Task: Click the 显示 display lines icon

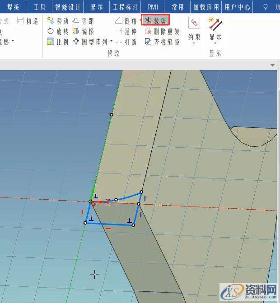Action: click(x=215, y=24)
